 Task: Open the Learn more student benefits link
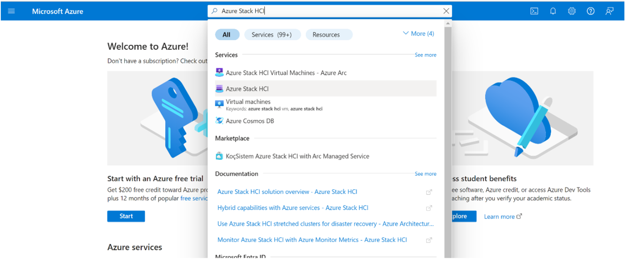[x=499, y=216]
